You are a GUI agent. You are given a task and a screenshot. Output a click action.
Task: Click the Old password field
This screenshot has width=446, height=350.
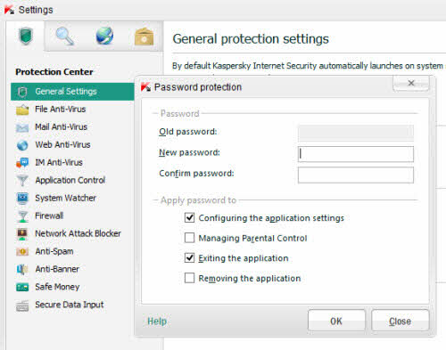pos(356,133)
